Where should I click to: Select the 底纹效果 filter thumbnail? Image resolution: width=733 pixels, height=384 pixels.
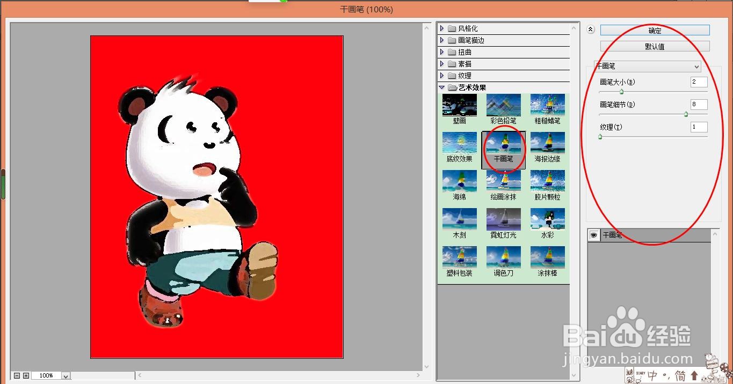(x=459, y=143)
